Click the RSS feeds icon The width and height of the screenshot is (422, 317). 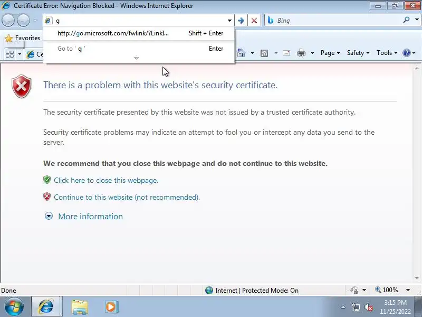pos(264,53)
